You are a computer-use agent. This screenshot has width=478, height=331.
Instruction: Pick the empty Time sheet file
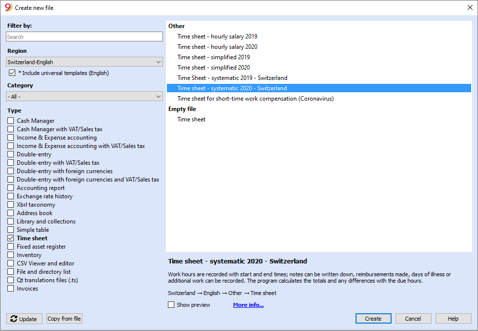(192, 119)
